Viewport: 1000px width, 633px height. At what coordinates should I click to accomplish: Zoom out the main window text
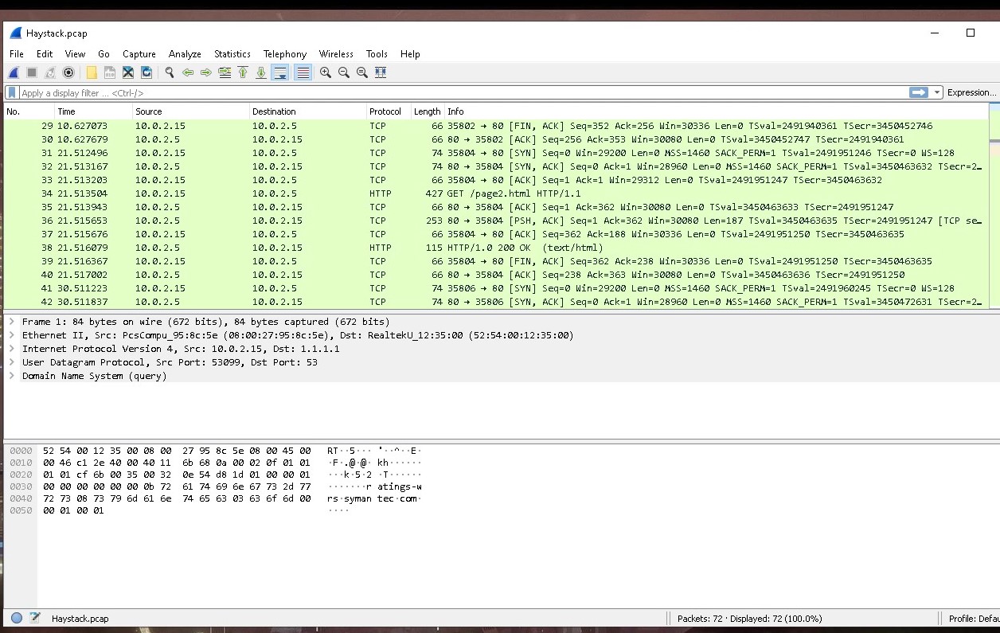coord(344,72)
